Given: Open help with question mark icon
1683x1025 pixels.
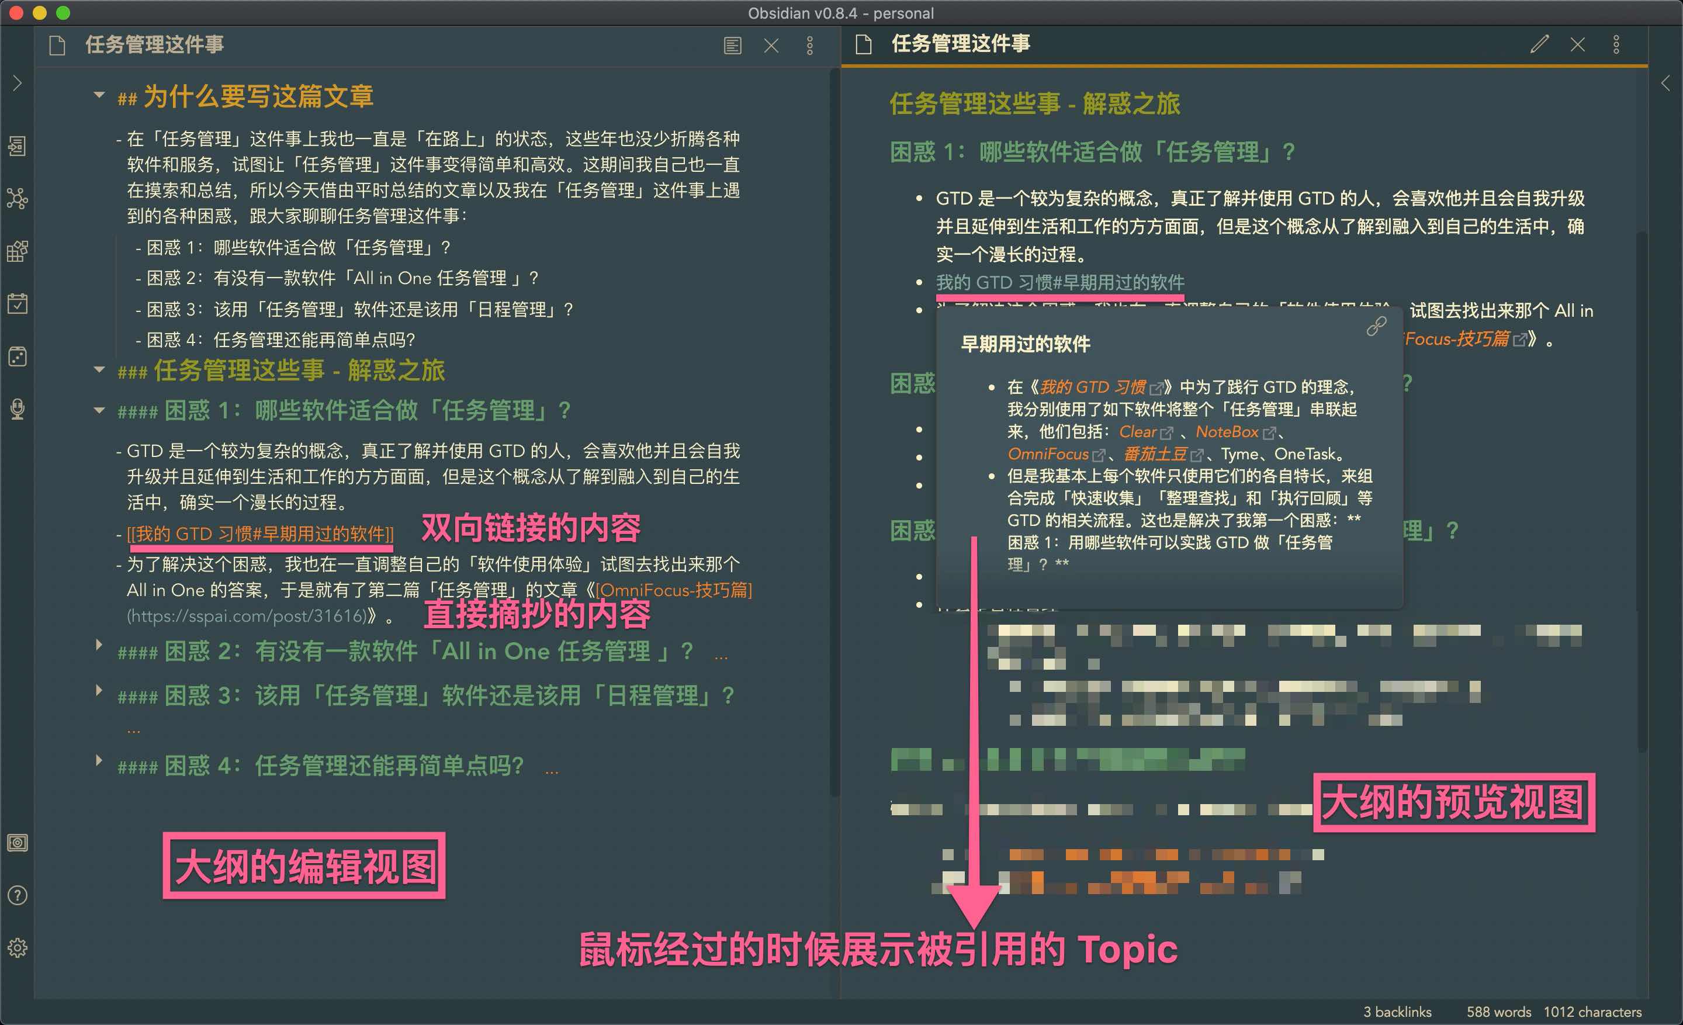Looking at the screenshot, I should [x=18, y=895].
